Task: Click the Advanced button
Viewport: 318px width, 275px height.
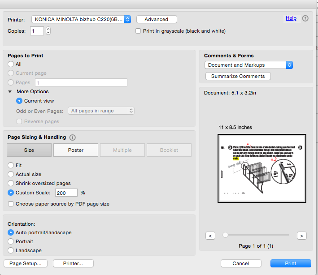Action: coord(157,19)
